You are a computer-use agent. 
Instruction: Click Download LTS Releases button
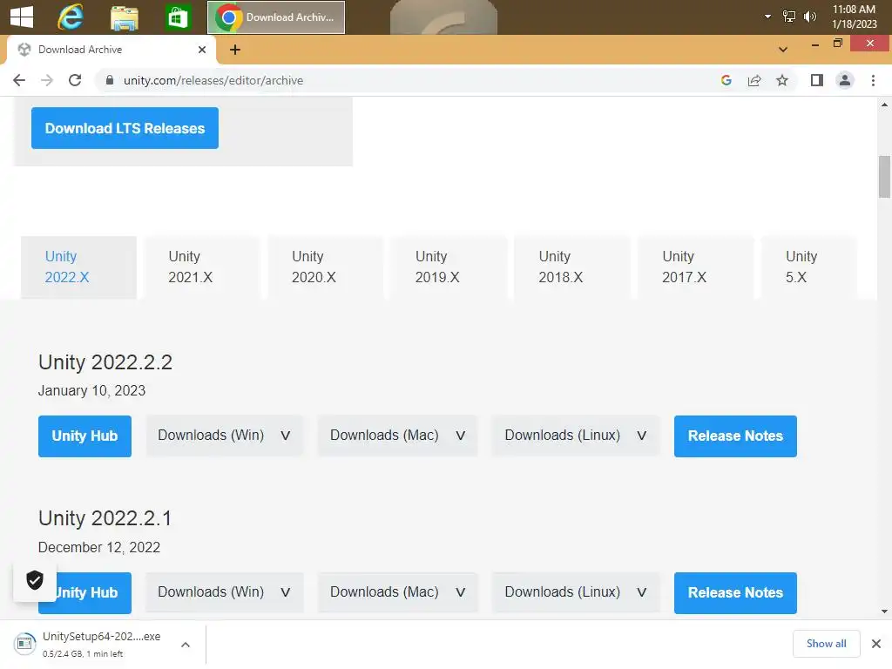coord(125,128)
